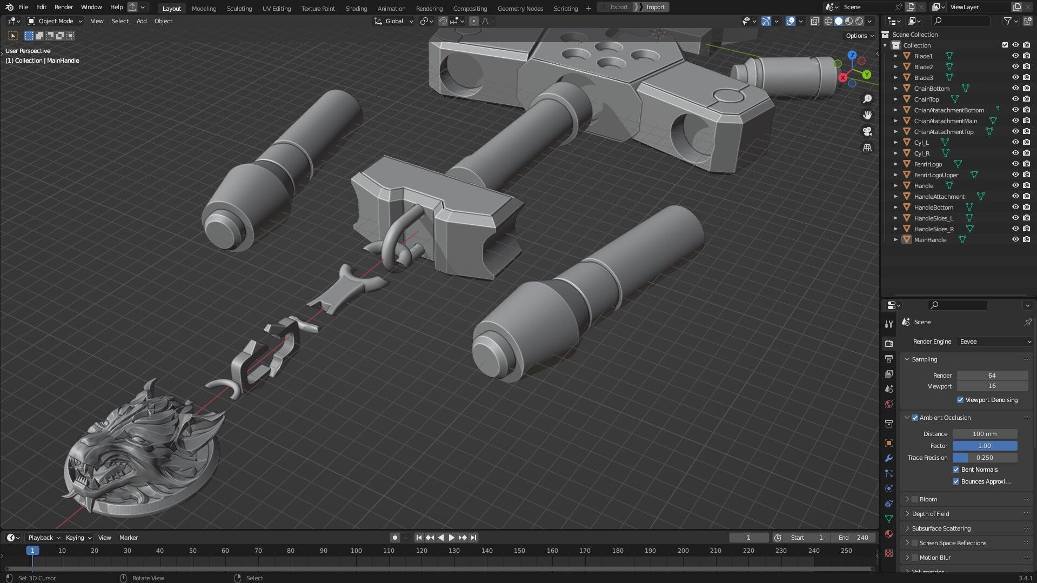This screenshot has height=583, width=1037.
Task: Toggle X-ray display icon
Action: 815,21
